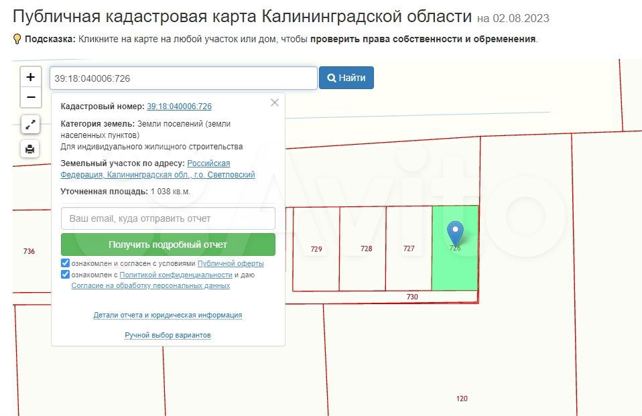Viewport: 642px width, 416px height.
Task: Open Детали отчета и юридическая информация
Action: point(168,315)
